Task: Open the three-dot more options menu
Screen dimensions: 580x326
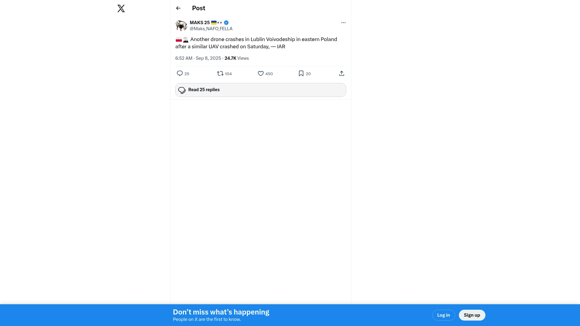Action: pyautogui.click(x=343, y=23)
